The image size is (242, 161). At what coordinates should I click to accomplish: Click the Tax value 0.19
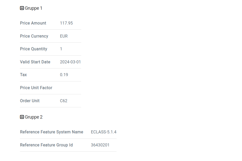tap(64, 75)
